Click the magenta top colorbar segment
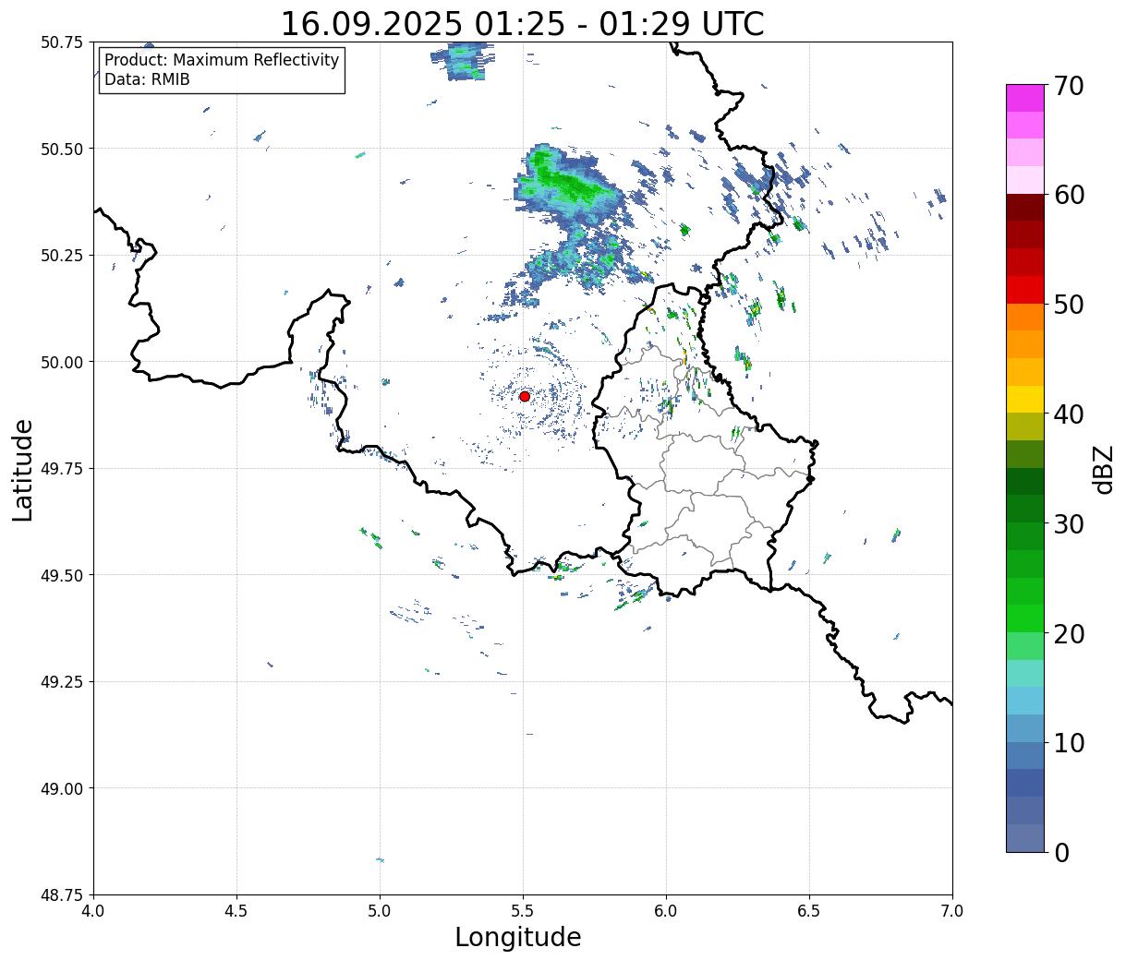The width and height of the screenshot is (1126, 960). pos(1025,98)
